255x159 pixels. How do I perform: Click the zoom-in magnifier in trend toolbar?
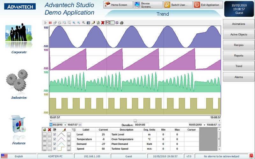[74, 23]
